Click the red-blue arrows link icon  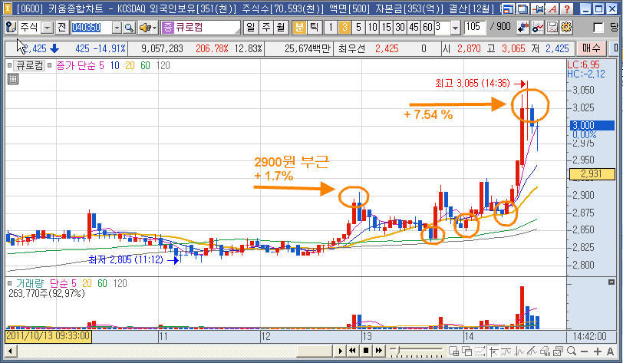[x=523, y=27]
